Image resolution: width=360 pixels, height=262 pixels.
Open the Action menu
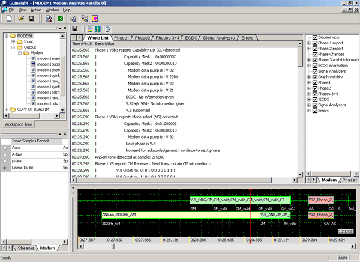36,10
